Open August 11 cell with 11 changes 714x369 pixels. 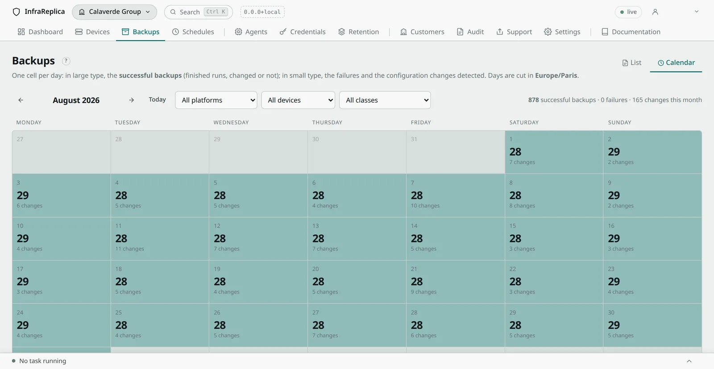tap(160, 239)
